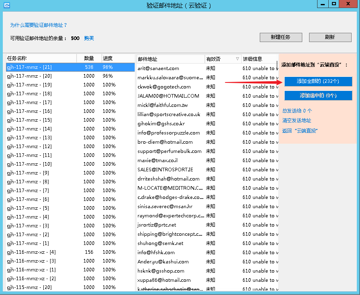Click 返回 "云端直投" link
Image resolution: width=360 pixels, height=295 pixels.
tap(300, 130)
